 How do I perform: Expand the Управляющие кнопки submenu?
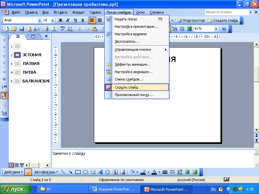pos(137,49)
